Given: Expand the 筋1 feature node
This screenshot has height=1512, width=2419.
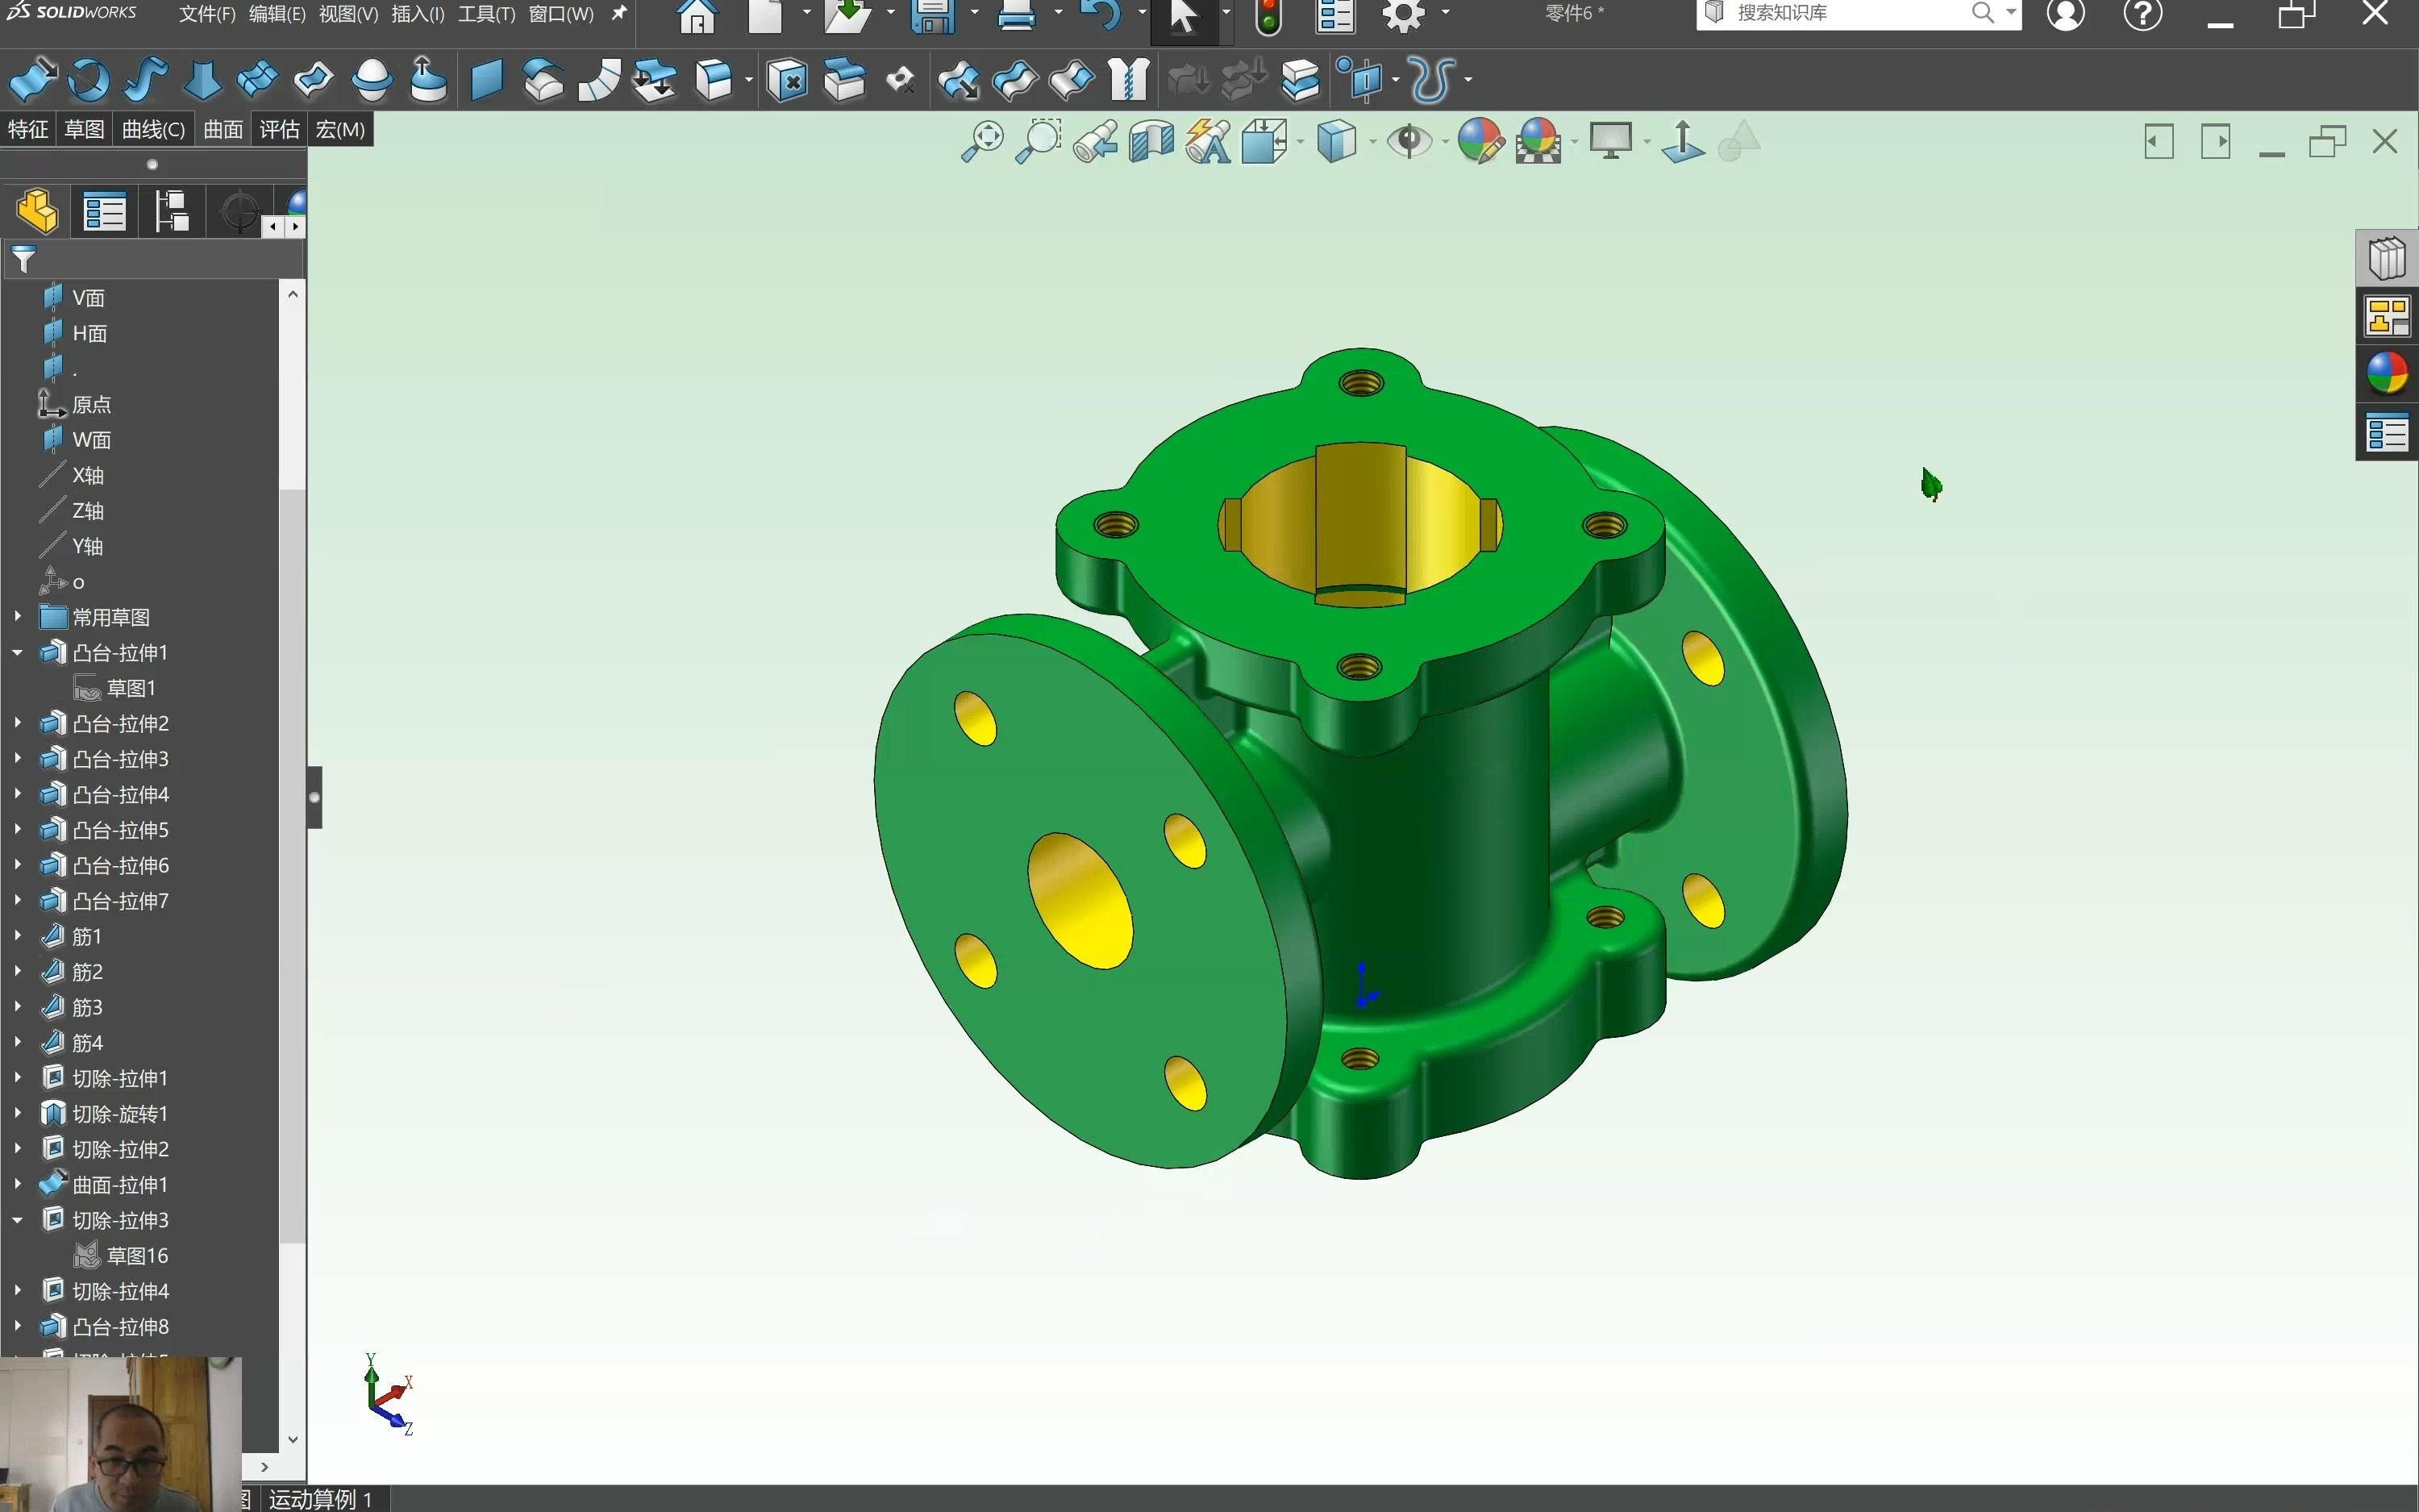Looking at the screenshot, I should [x=17, y=936].
